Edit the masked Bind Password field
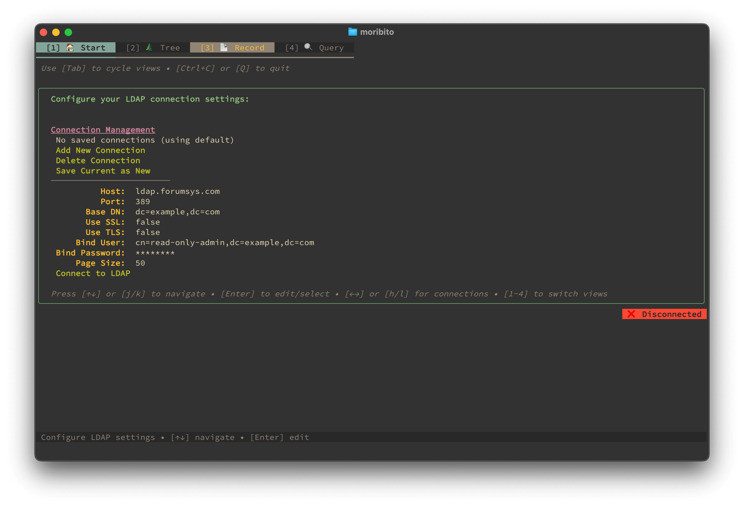744x507 pixels. coord(155,253)
